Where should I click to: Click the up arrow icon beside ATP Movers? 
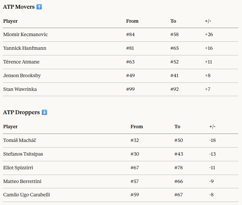click(39, 7)
